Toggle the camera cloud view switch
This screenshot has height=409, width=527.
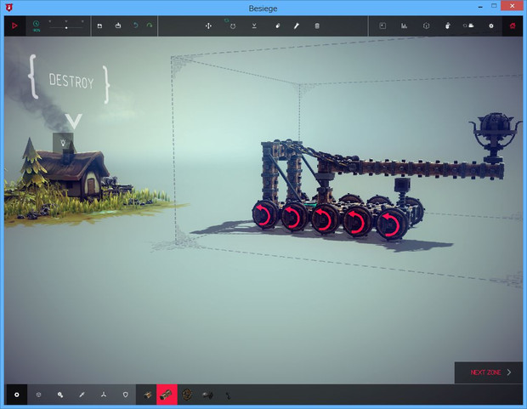coord(470,26)
